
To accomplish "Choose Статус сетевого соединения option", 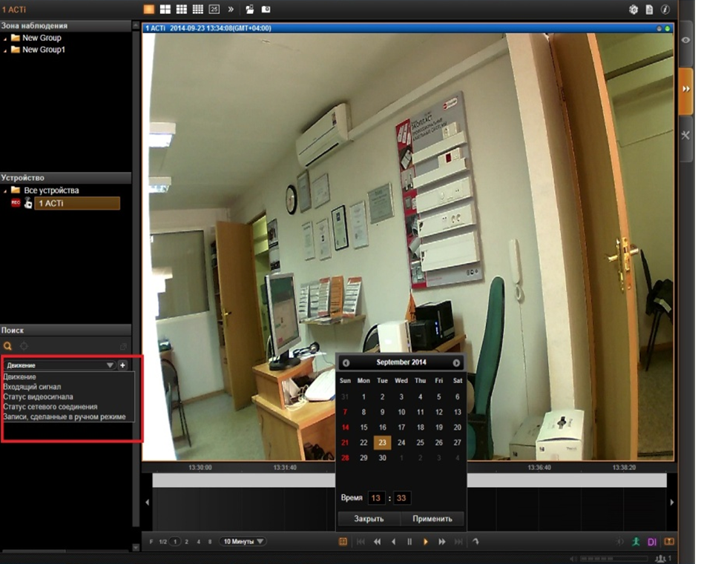I will pyautogui.click(x=50, y=407).
